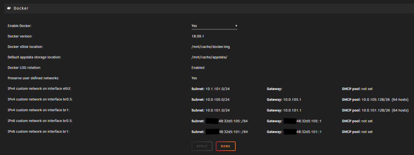Click the appdata path /mnt/cache/appdata/

tap(209, 57)
